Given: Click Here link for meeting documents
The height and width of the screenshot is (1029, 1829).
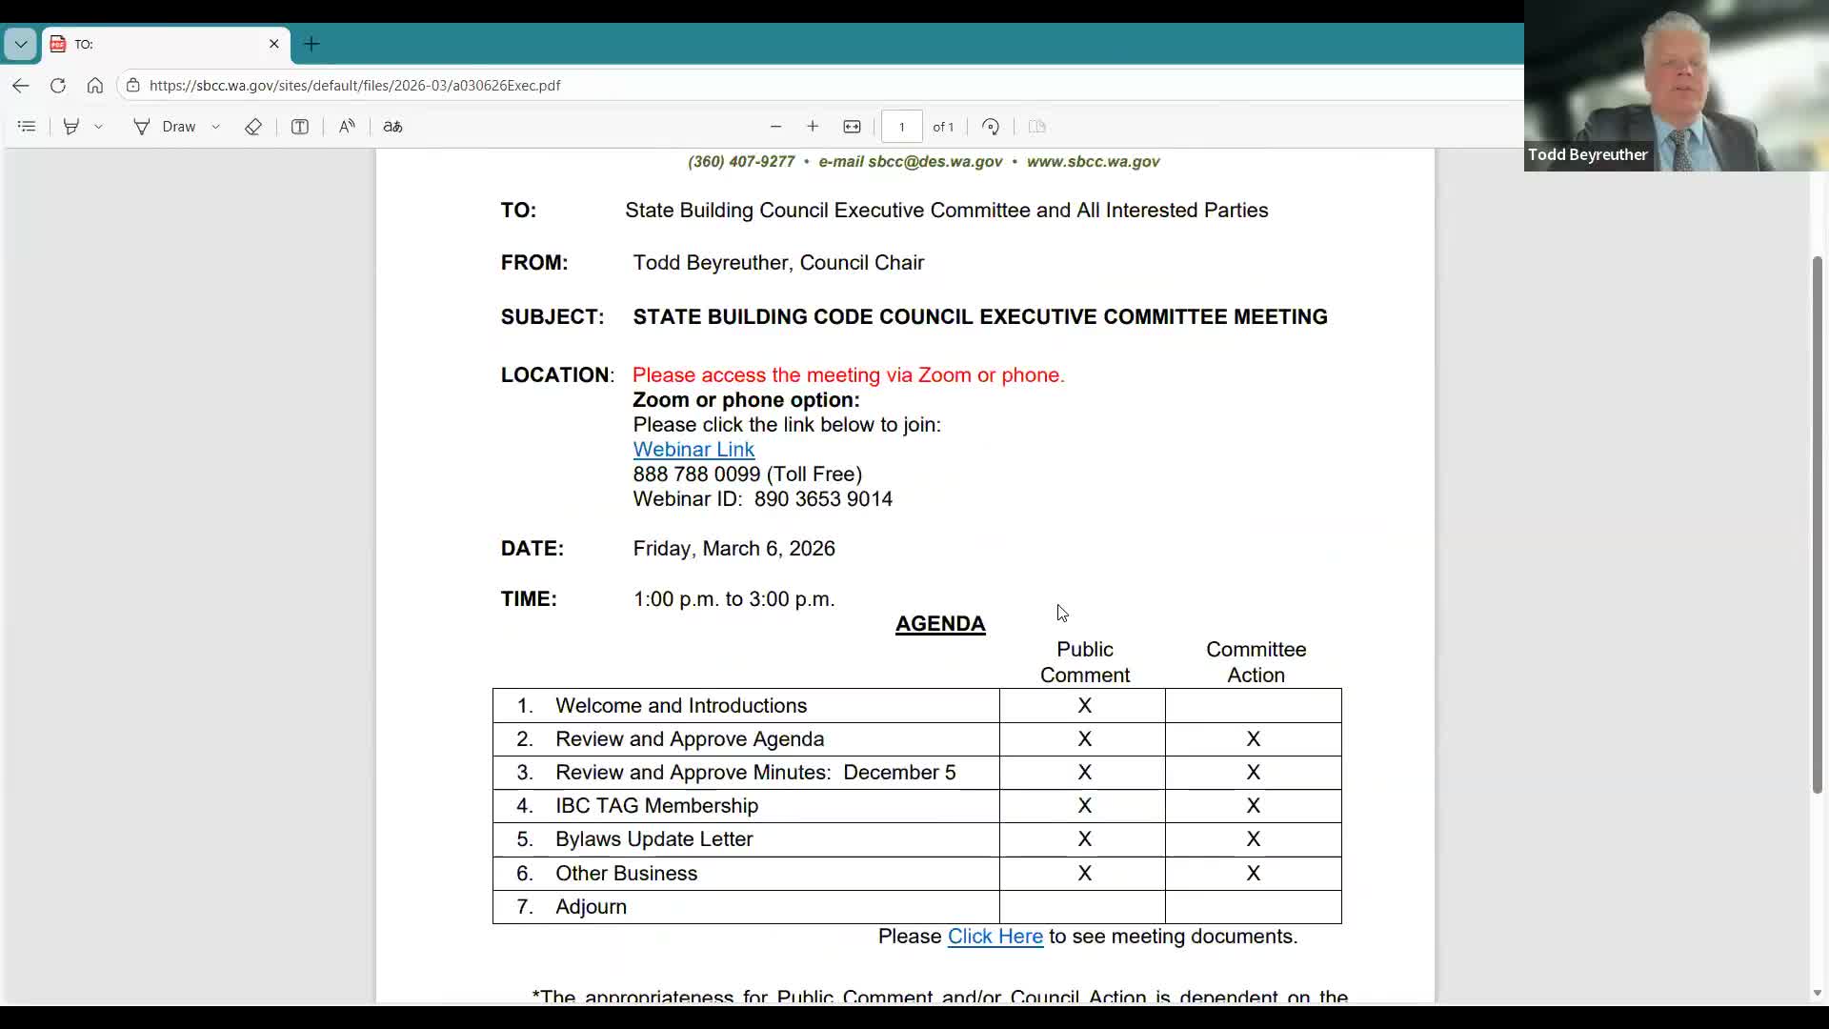Looking at the screenshot, I should pos(995,937).
